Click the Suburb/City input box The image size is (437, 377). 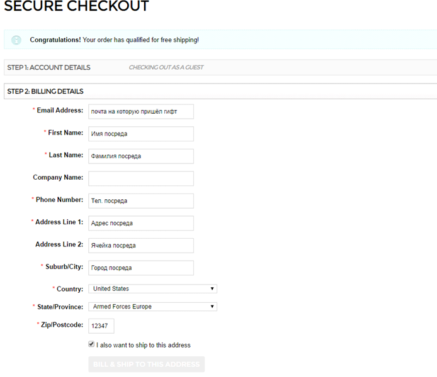(x=140, y=268)
